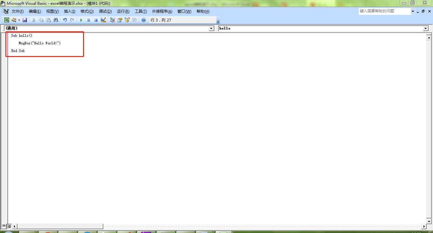Click the "End Sub" code line

[x=18, y=51]
